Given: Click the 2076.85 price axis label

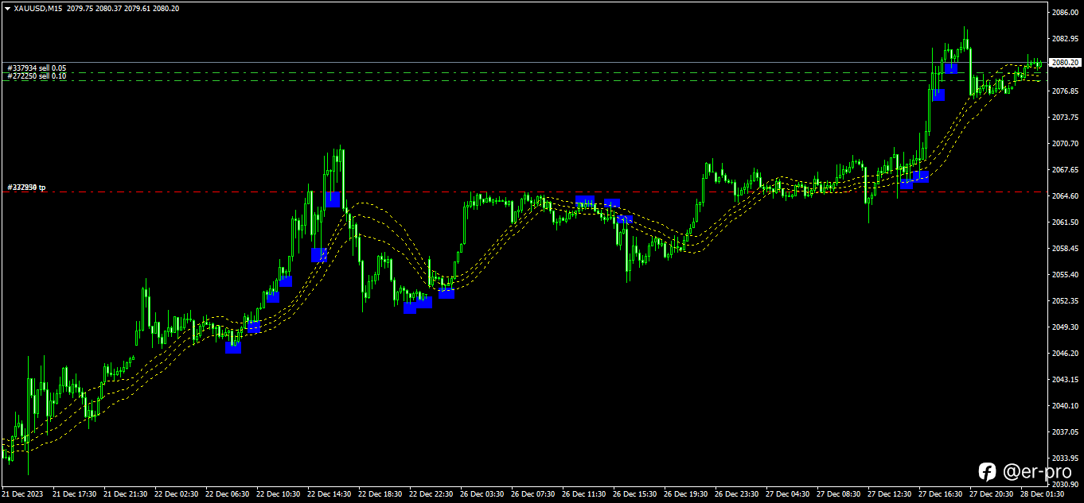Looking at the screenshot, I should click(1064, 91).
